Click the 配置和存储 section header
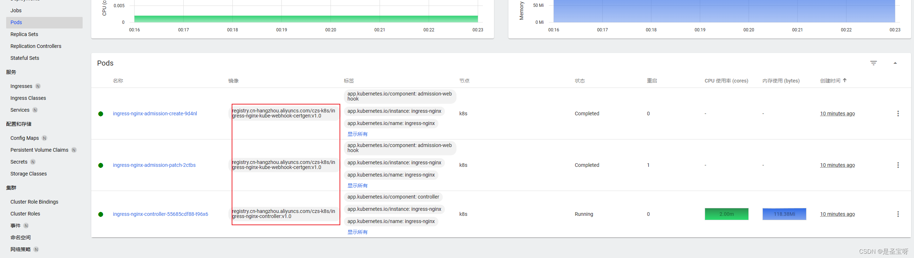Image resolution: width=914 pixels, height=258 pixels. point(19,124)
